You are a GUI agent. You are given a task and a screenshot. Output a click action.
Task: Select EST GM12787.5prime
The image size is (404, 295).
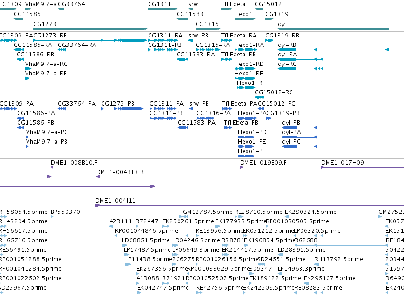point(184,217)
